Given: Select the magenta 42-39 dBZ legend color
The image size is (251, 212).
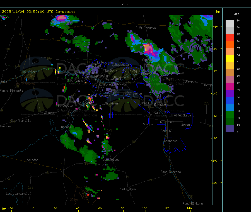Looking at the screenshot, I should pyautogui.click(x=230, y=86).
